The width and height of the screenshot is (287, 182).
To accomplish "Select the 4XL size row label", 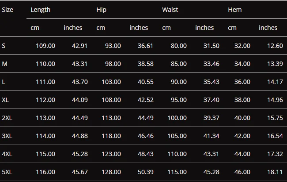I will click(x=7, y=154).
